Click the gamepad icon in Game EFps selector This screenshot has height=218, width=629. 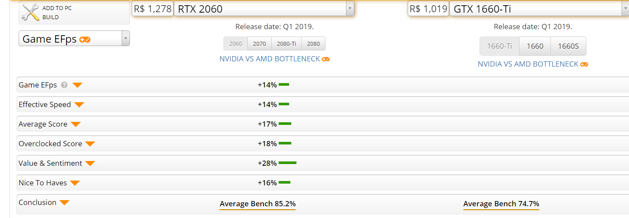(x=85, y=39)
